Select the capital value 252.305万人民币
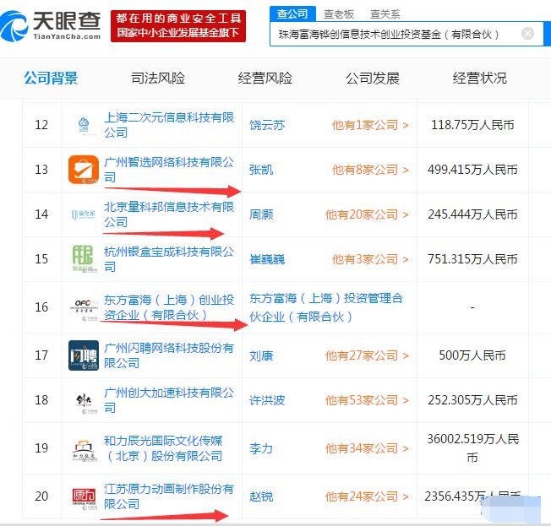This screenshot has height=526, width=551. point(472,400)
